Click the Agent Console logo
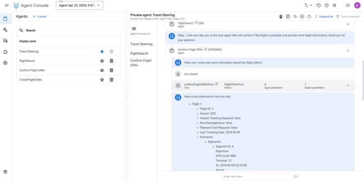 [x=31, y=5]
